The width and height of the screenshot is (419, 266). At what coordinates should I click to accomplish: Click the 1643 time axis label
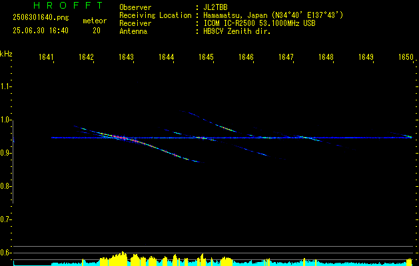[126, 57]
